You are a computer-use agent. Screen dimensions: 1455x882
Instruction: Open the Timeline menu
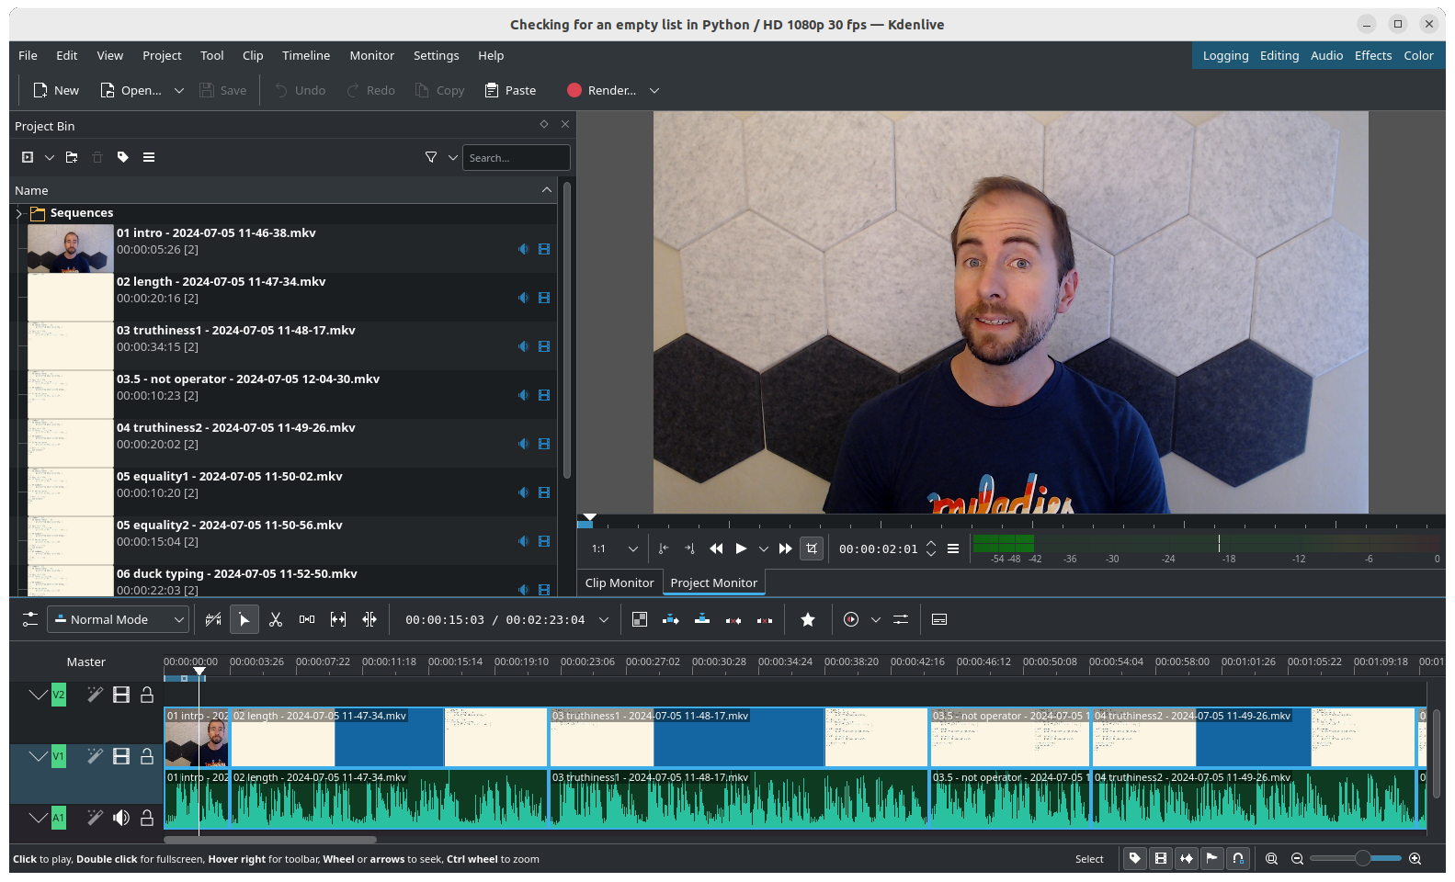(x=306, y=55)
